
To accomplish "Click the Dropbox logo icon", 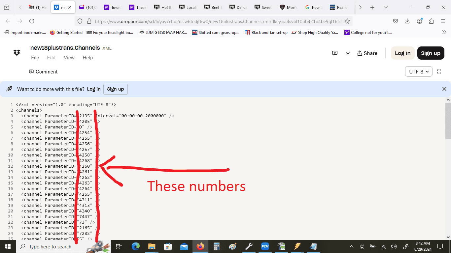I will (x=17, y=53).
